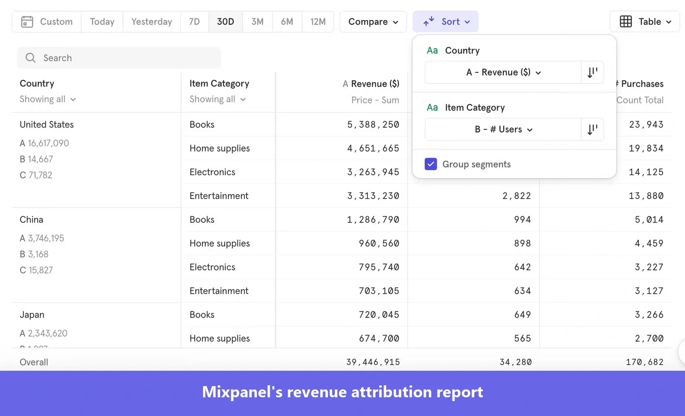Click Price - Sum subheader

(x=375, y=100)
